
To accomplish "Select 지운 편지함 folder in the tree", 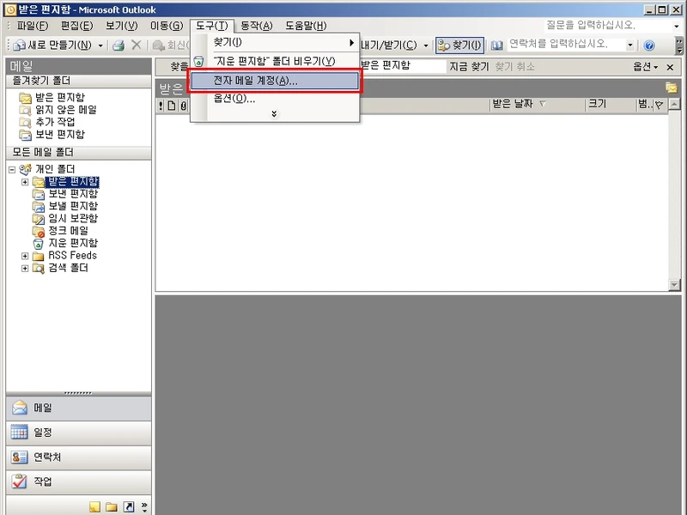I will pyautogui.click(x=72, y=243).
